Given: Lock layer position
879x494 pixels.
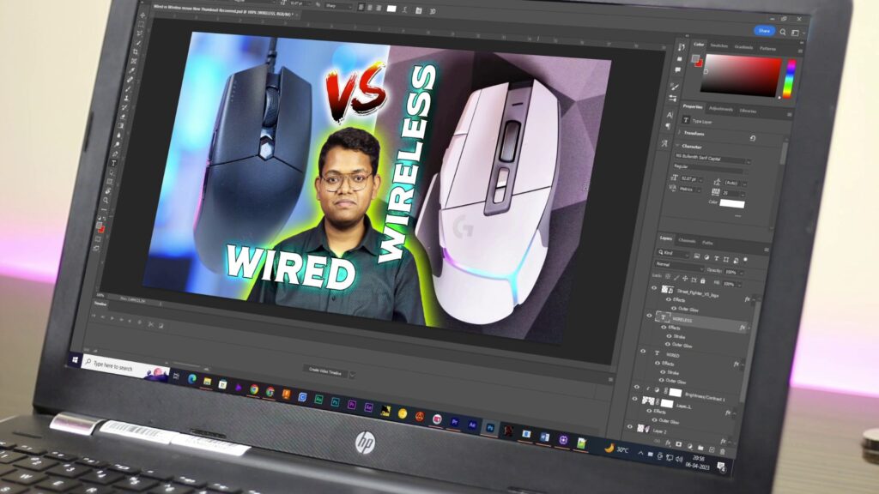Looking at the screenshot, I should 685,279.
